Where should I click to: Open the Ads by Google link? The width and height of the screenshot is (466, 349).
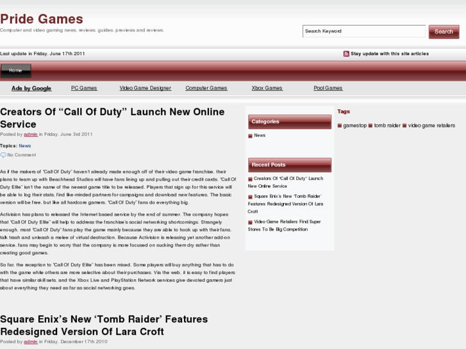coord(31,88)
